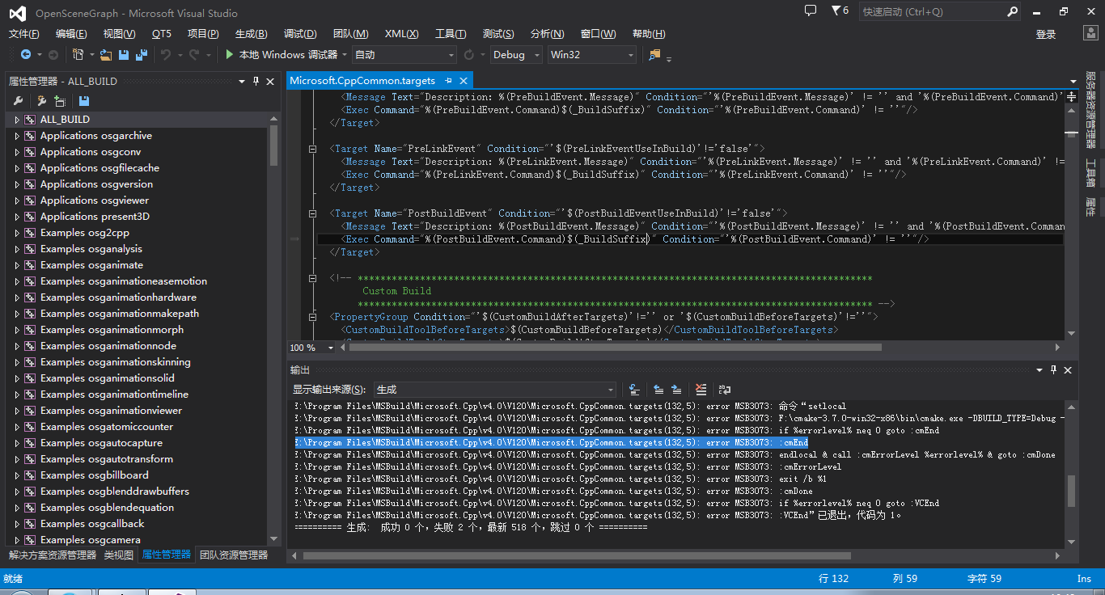Click the Navigate Backward arrow icon
1105x595 pixels.
pos(26,54)
